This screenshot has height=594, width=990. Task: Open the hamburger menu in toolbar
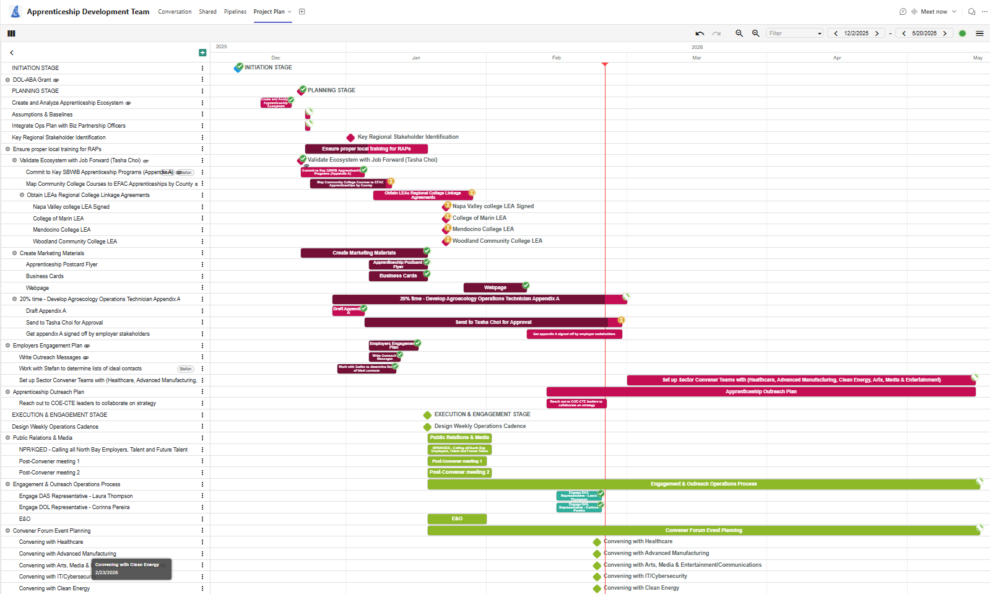coord(979,33)
